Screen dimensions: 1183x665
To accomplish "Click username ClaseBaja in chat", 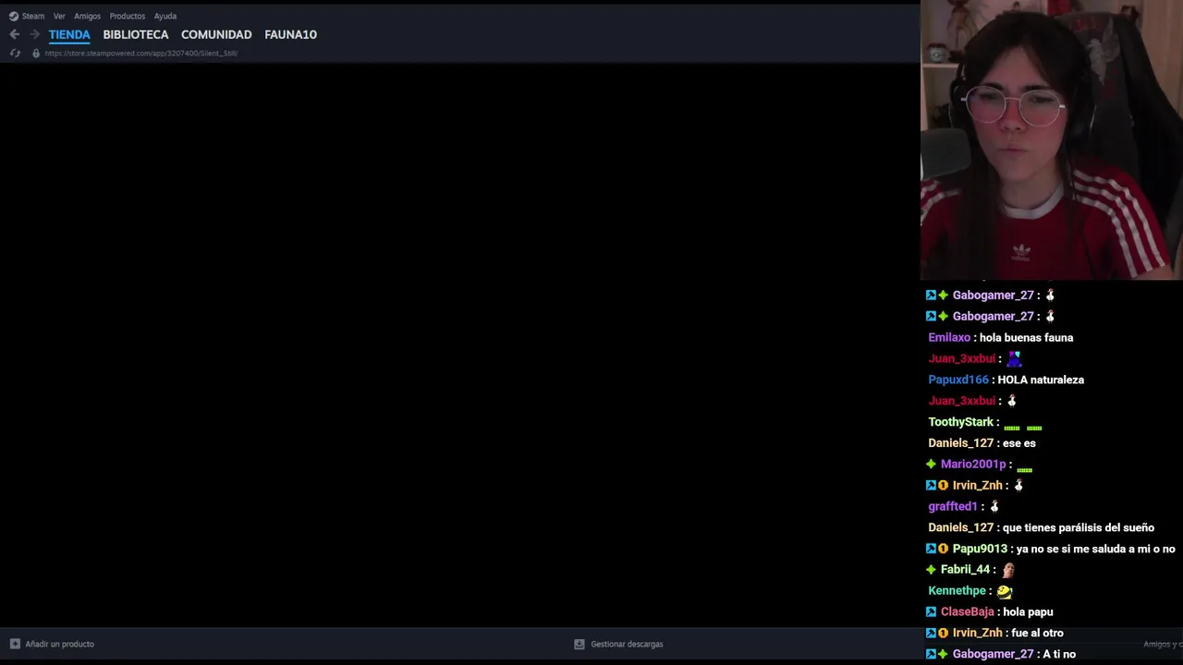I will 967,612.
